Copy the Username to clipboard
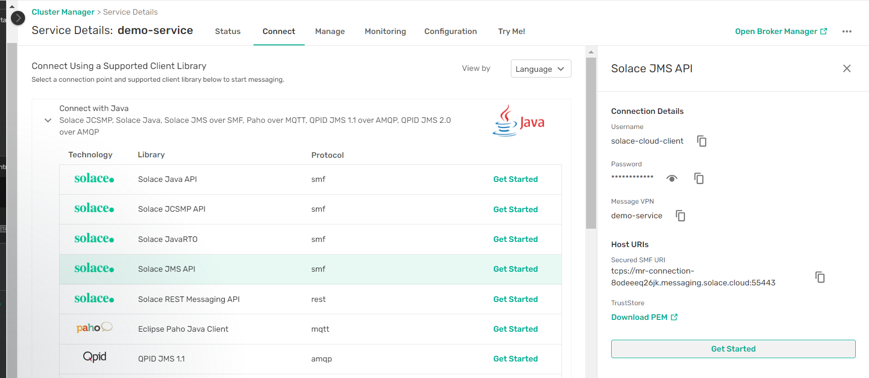 (x=702, y=141)
